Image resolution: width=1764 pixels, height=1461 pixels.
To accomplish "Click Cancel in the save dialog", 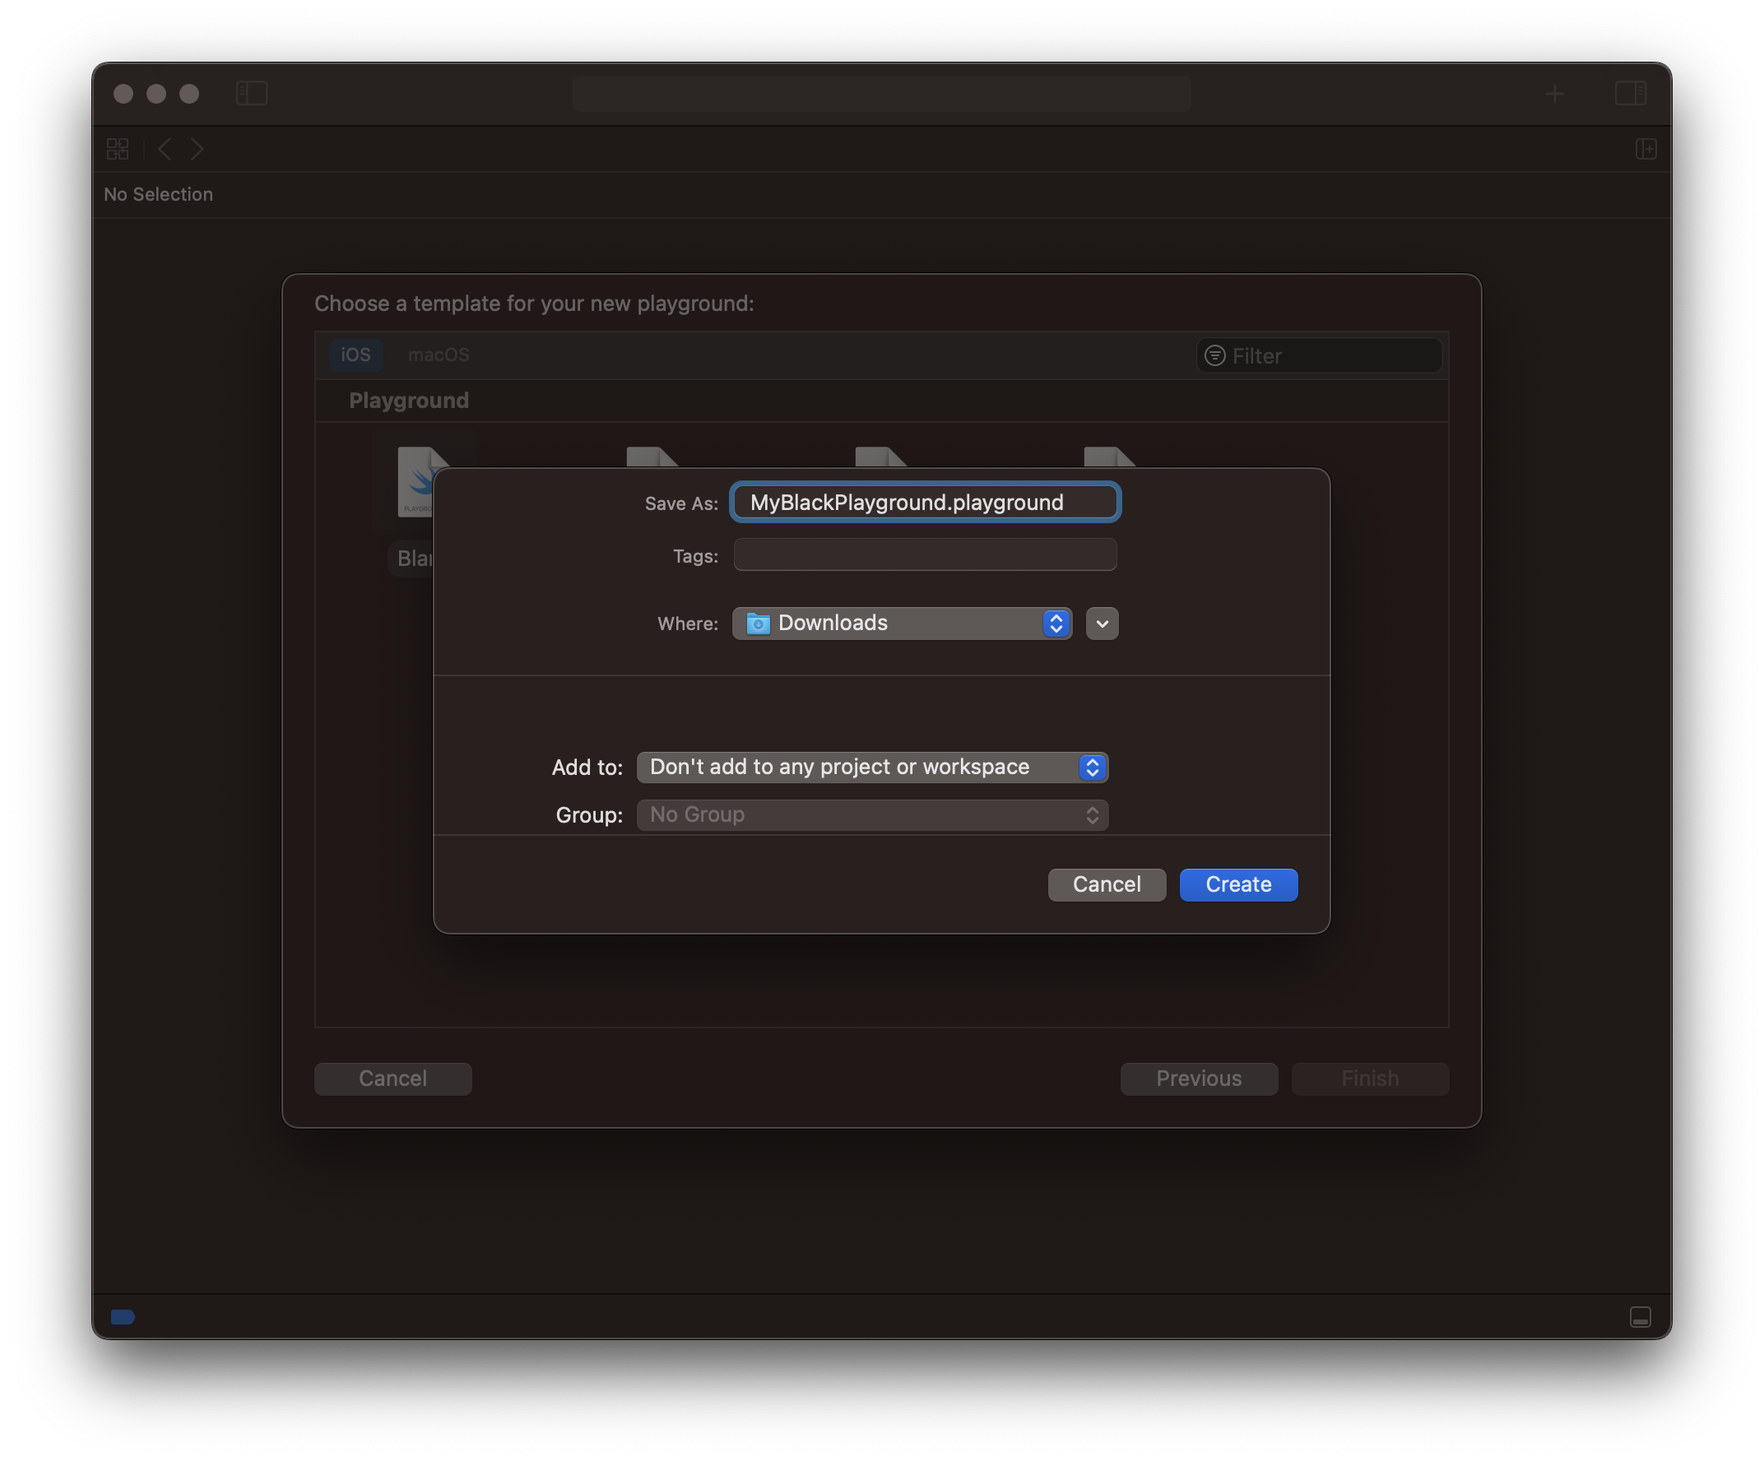I will (x=1107, y=884).
